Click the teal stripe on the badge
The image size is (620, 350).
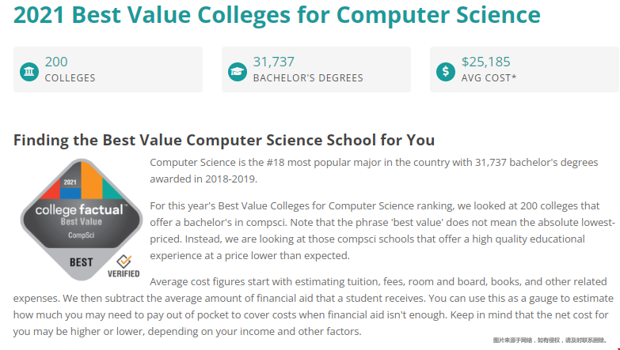coord(112,189)
